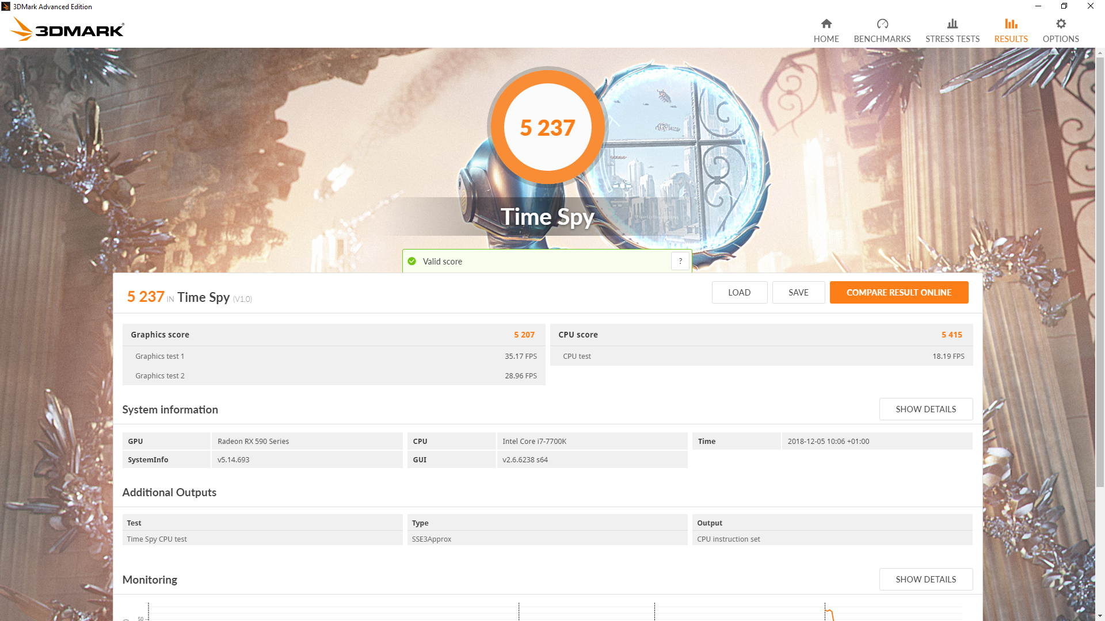The width and height of the screenshot is (1105, 621).
Task: Show details for System information
Action: pyautogui.click(x=925, y=409)
